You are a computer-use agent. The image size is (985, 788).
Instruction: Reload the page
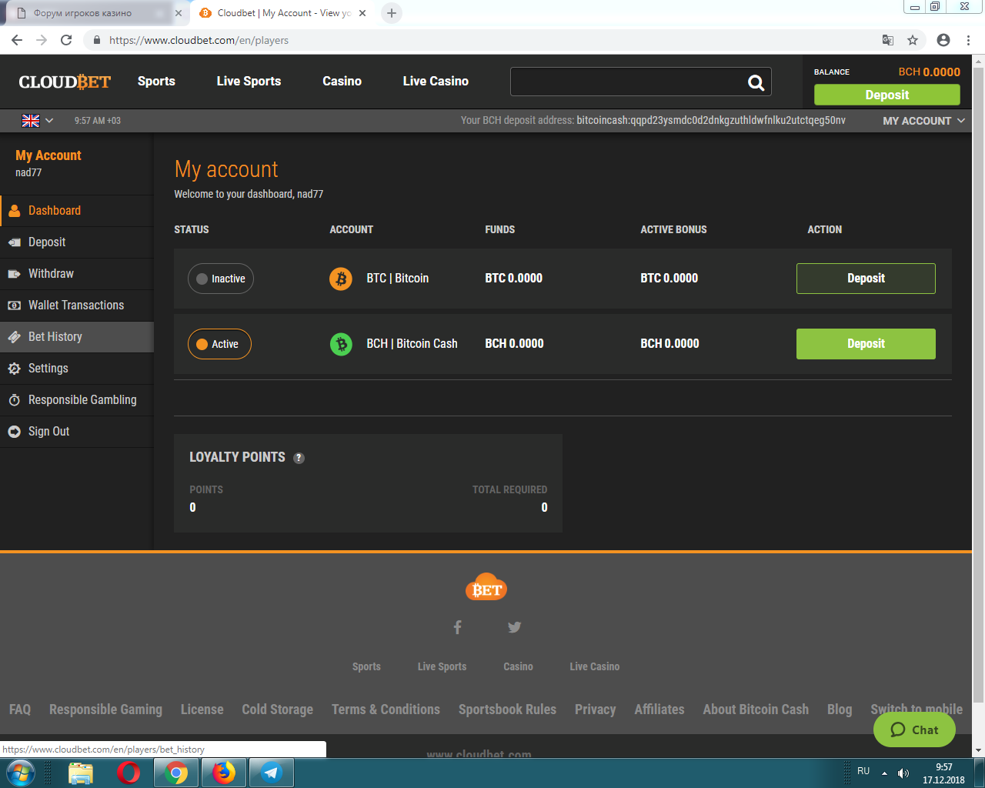66,40
